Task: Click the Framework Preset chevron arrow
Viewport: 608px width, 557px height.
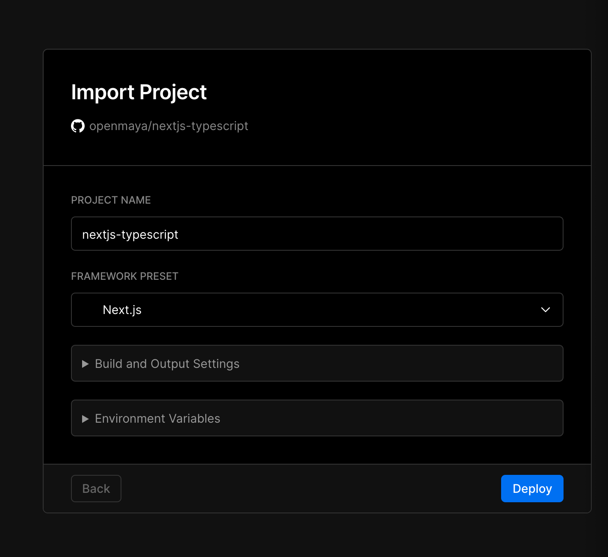Action: [x=546, y=310]
